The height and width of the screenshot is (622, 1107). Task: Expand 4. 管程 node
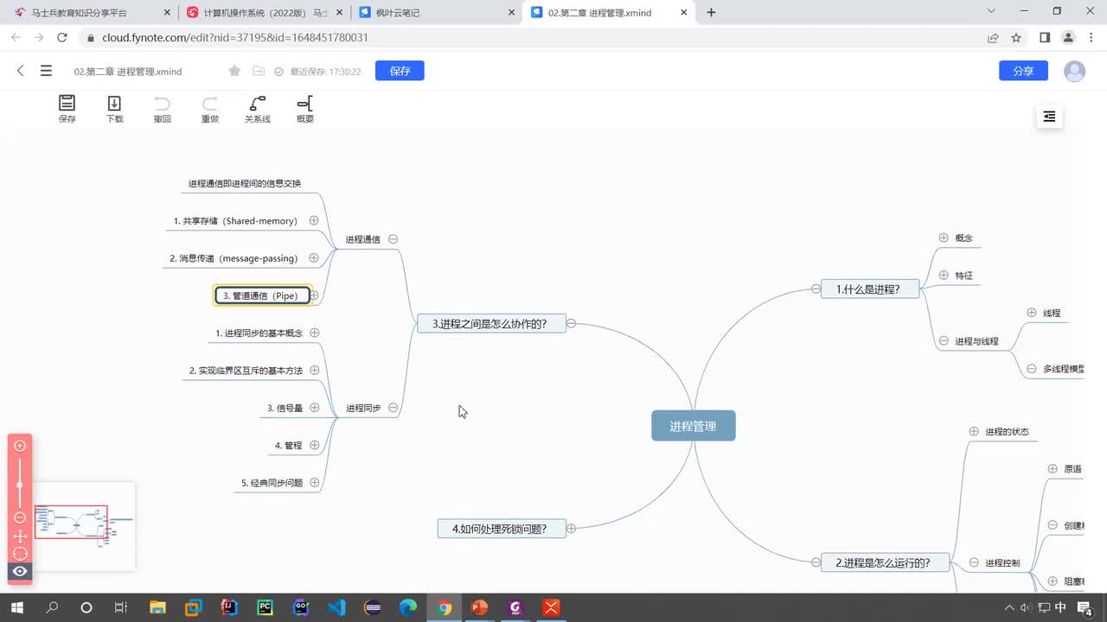315,445
